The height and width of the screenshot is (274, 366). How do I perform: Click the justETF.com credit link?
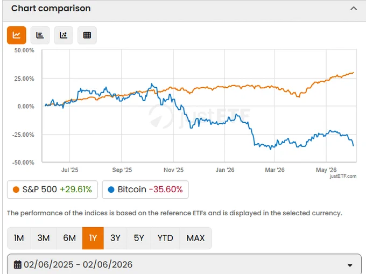343,176
